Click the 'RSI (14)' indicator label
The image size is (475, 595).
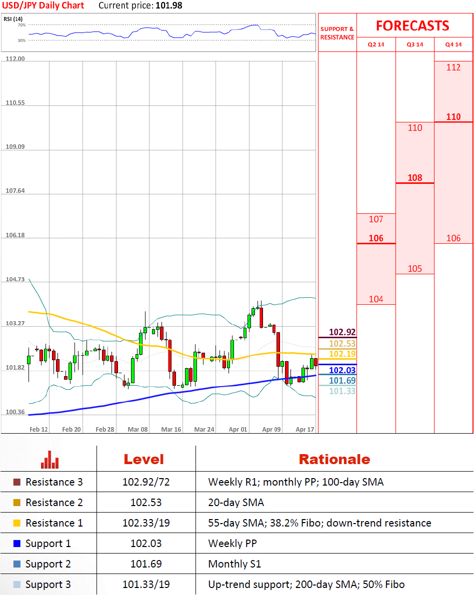13,19
